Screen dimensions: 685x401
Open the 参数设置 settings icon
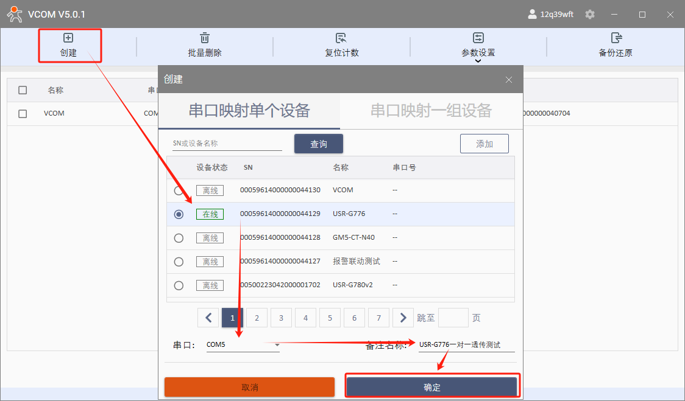(x=478, y=38)
